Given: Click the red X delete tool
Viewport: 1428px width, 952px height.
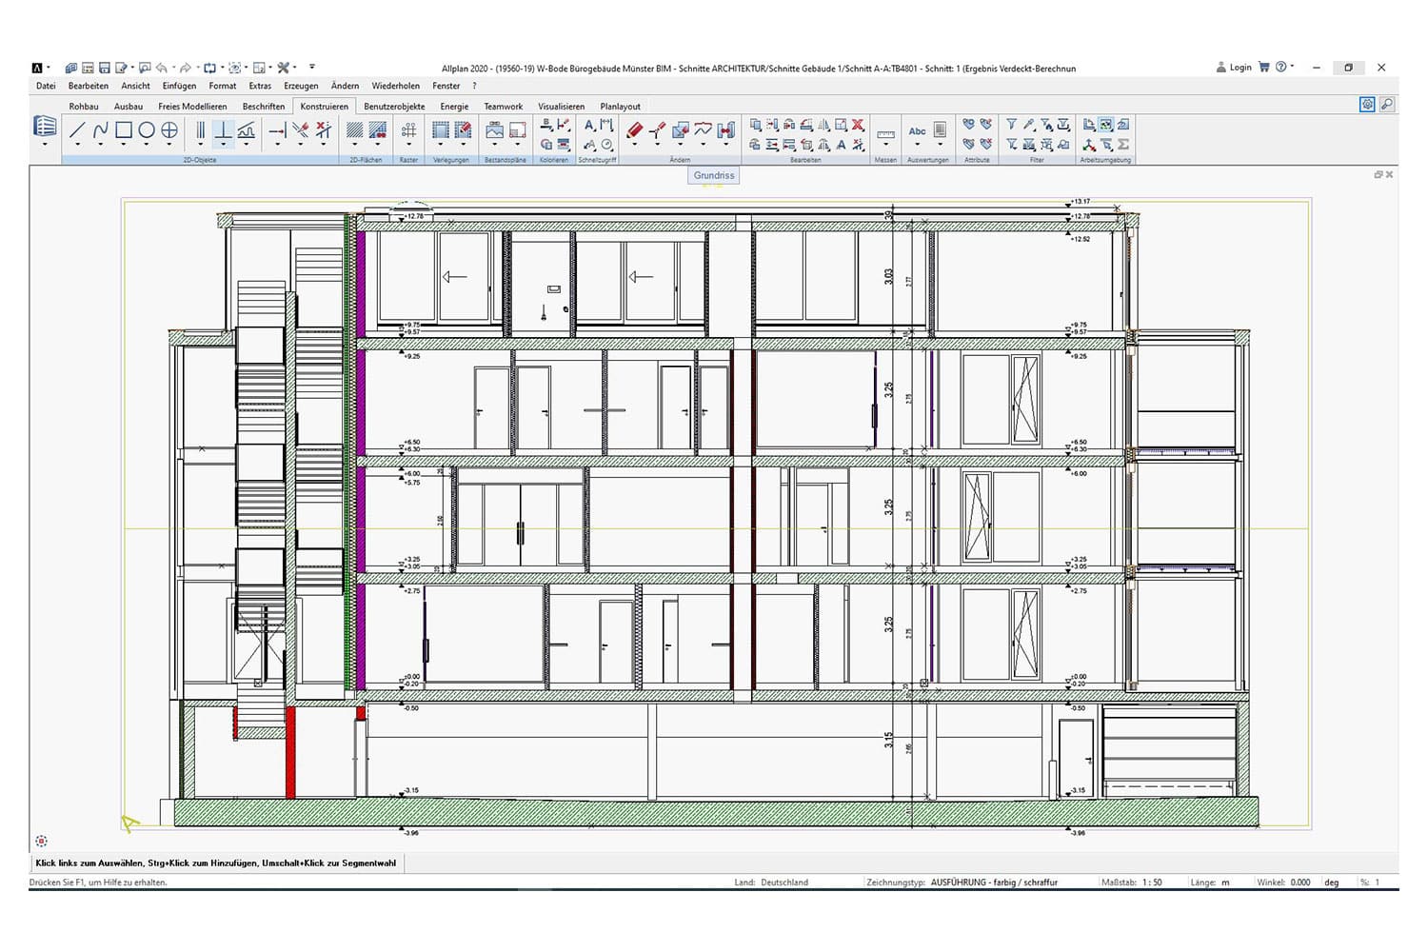Looking at the screenshot, I should 858,125.
